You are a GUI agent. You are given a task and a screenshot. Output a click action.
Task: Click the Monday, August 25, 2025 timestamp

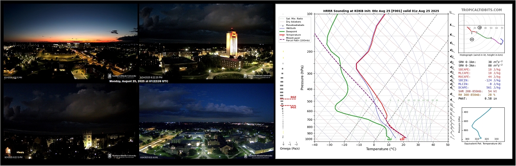point(138,81)
